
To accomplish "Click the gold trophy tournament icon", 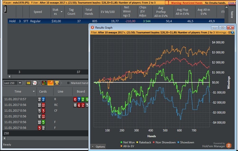I will (x=57, y=83).
